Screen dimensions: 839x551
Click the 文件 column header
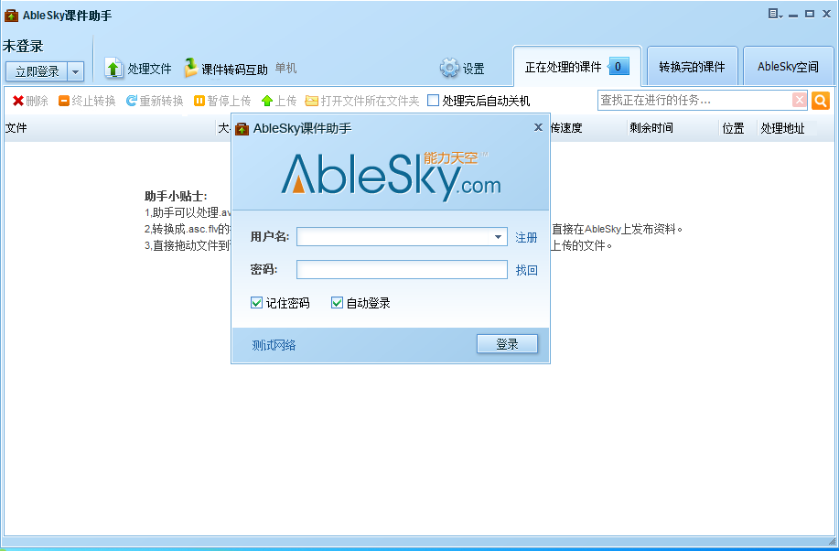click(x=16, y=128)
